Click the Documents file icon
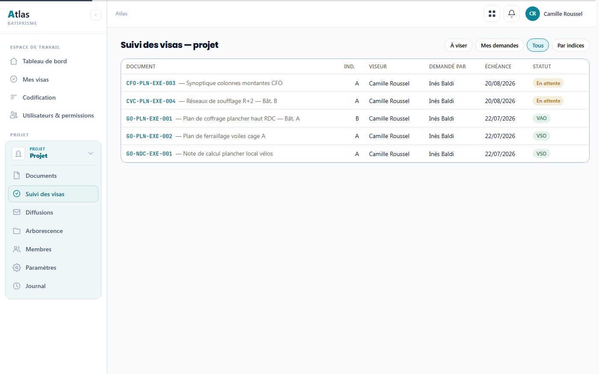 17,176
